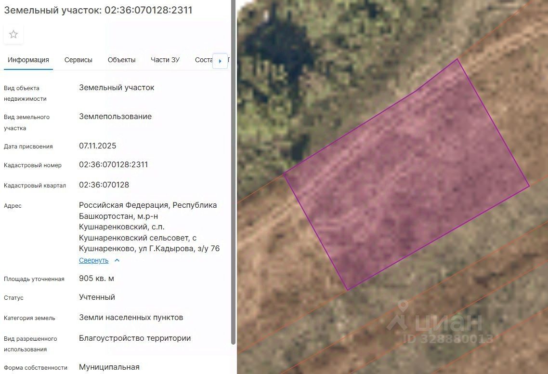Click the label Площадь уточненная
548x374 pixels.
34,279
